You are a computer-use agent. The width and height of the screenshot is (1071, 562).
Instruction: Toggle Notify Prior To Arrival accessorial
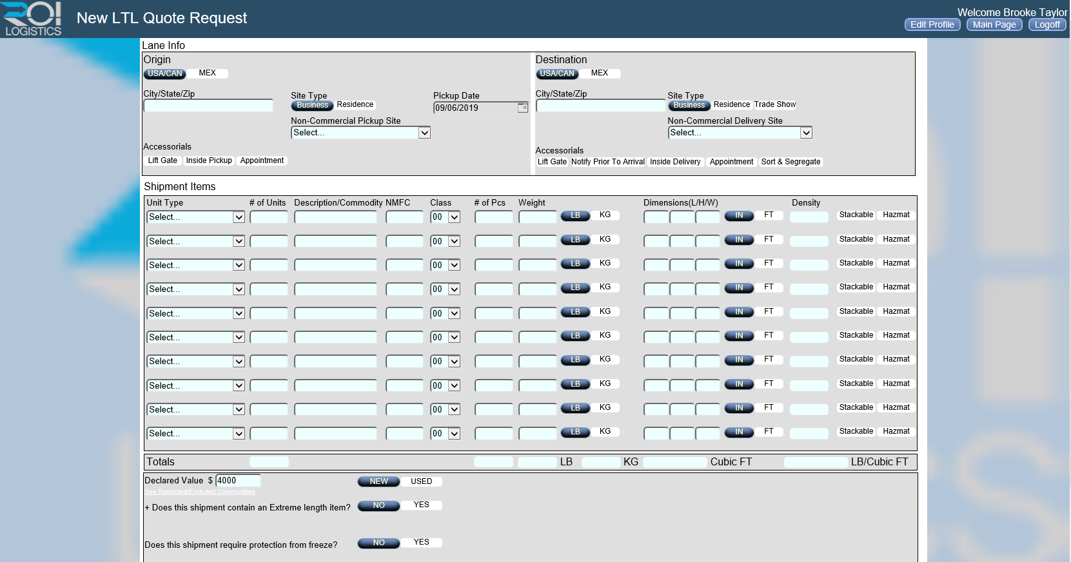pos(607,162)
